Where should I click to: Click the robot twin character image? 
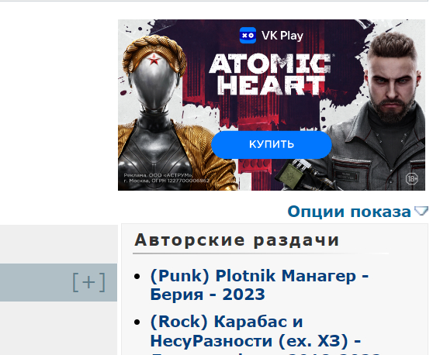coord(168,112)
